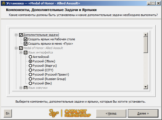Toggle Создать ярлыки в меню «Пуск» checkbox
Screen dimensions: 162x120
(x=25, y=44)
